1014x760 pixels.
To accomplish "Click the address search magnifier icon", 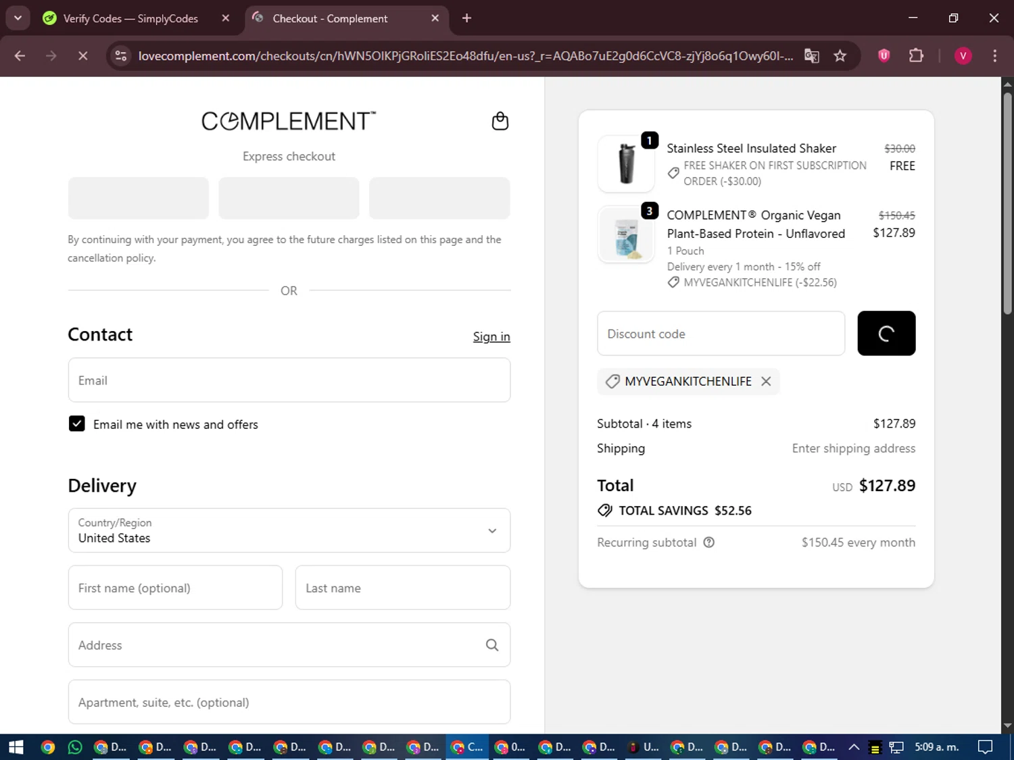I will [x=492, y=645].
